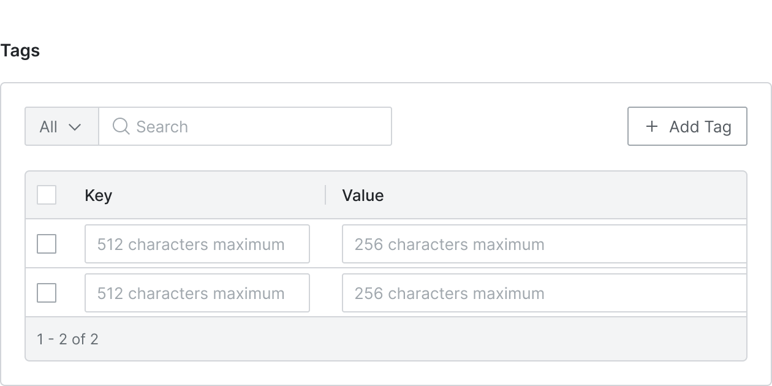This screenshot has width=772, height=386.
Task: Click the Tags section heading
Action: [x=20, y=51]
